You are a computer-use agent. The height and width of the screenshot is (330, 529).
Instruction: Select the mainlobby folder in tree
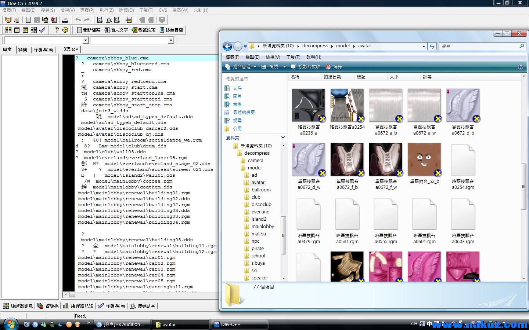click(x=262, y=227)
